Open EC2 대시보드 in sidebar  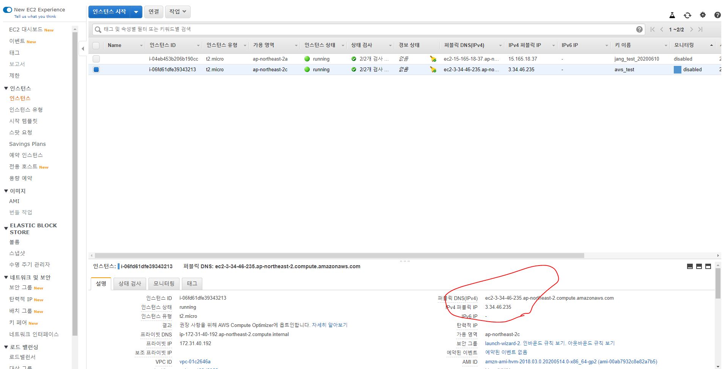pyautogui.click(x=26, y=30)
